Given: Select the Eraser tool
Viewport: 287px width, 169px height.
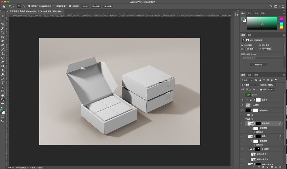Looking at the screenshot, I should tap(3, 62).
